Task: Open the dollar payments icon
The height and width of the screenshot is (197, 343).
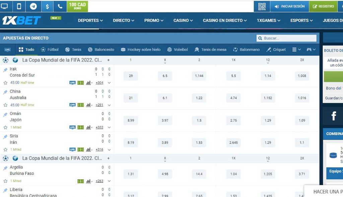Action: 47,6
